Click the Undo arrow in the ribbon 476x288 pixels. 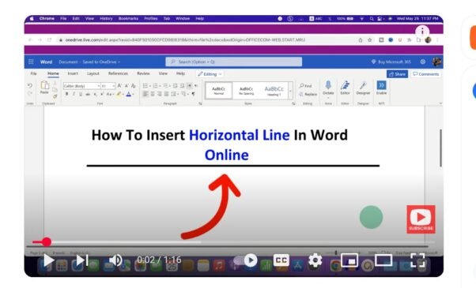coord(30,86)
